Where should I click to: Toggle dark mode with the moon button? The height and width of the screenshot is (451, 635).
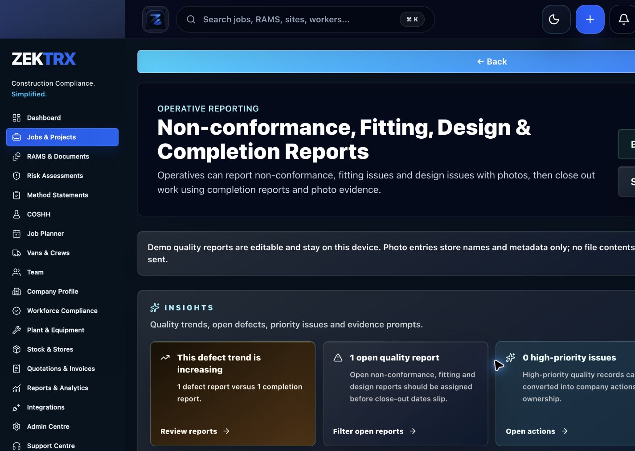click(x=556, y=19)
